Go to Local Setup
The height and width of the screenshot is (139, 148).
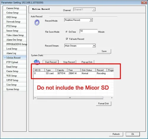[15, 49]
